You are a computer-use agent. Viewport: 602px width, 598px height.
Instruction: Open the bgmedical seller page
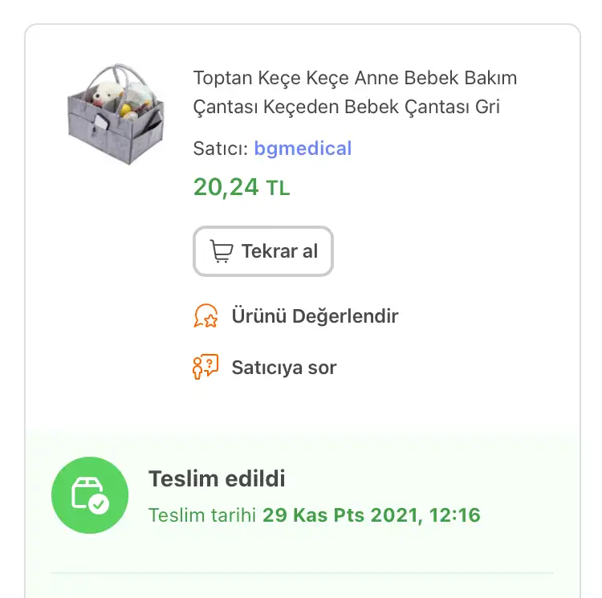click(x=303, y=148)
